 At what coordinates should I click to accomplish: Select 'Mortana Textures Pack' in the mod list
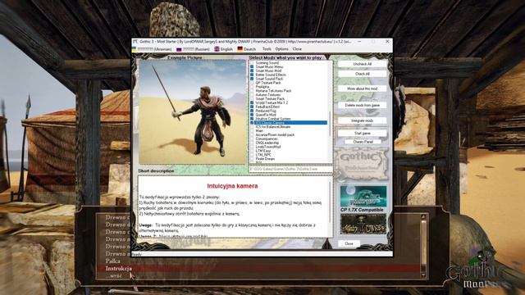point(273,91)
